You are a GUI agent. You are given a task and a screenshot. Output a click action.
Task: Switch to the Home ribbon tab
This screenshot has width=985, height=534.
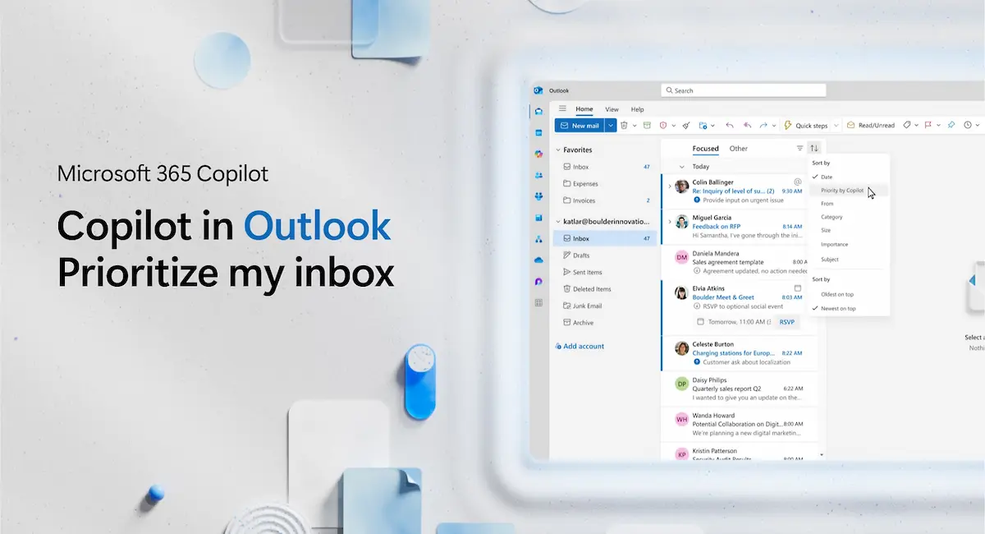pos(584,109)
